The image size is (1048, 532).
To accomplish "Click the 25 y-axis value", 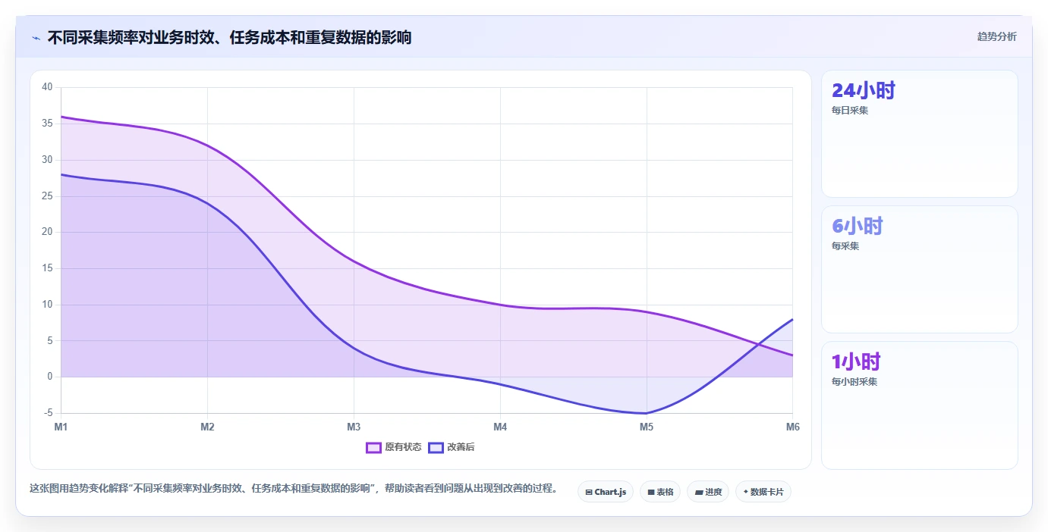I will [x=47, y=196].
